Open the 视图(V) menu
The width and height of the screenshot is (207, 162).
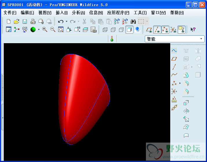pos(45,13)
